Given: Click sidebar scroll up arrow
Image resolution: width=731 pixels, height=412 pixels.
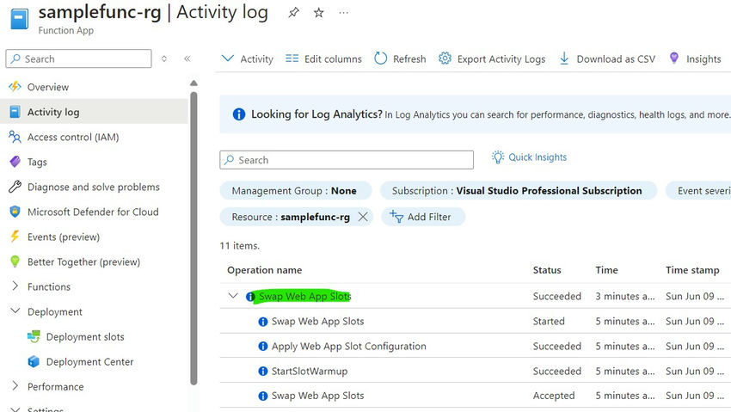Looking at the screenshot, I should coord(194,83).
